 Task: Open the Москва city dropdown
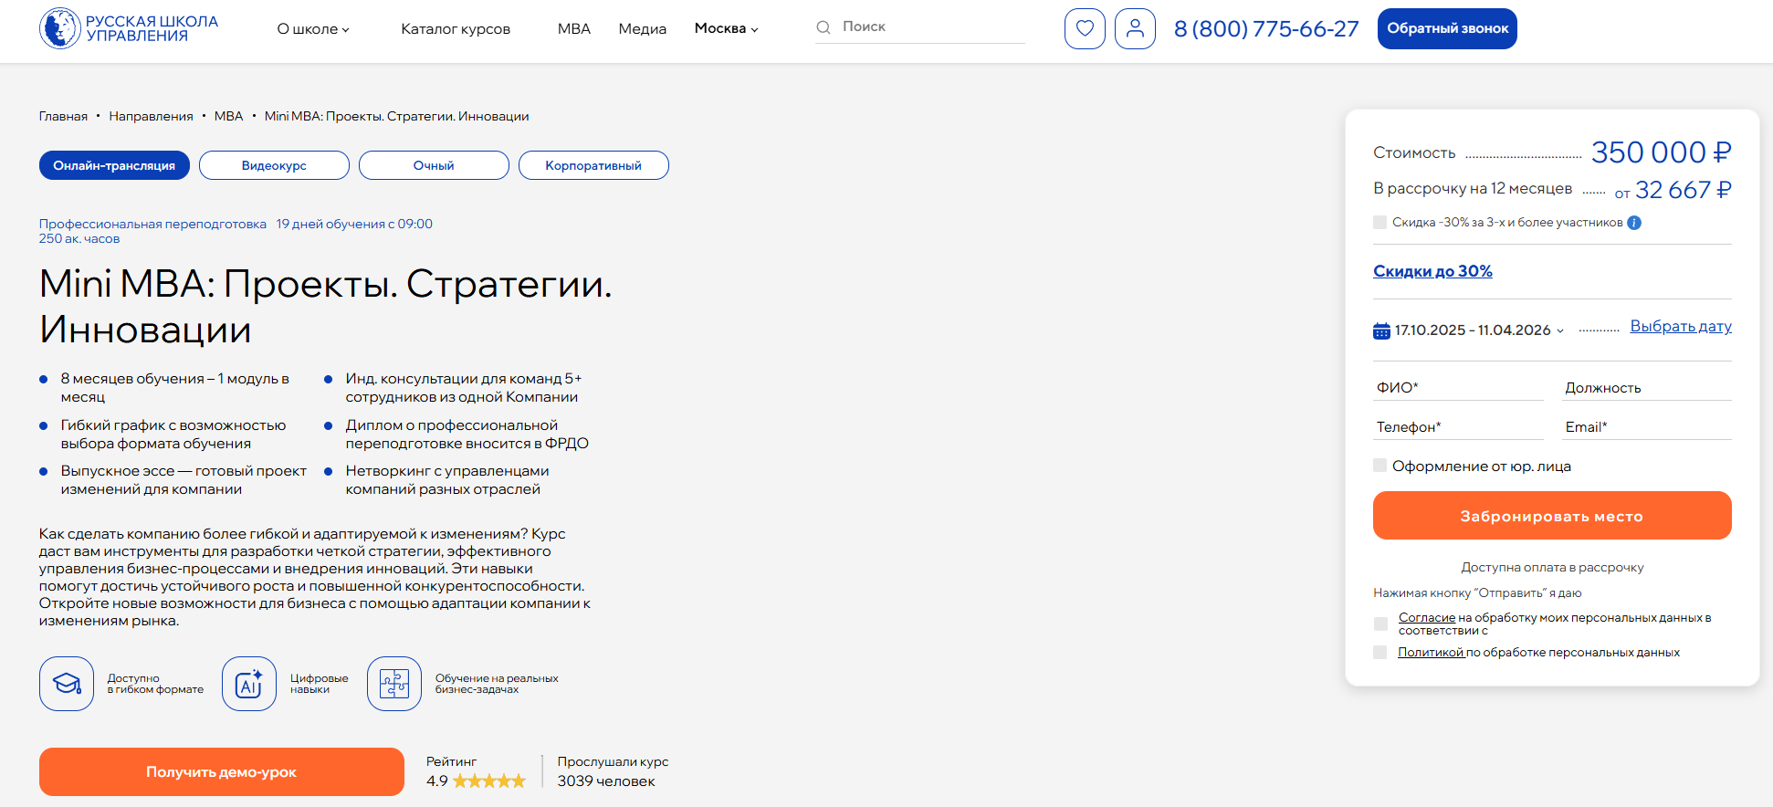click(x=726, y=29)
